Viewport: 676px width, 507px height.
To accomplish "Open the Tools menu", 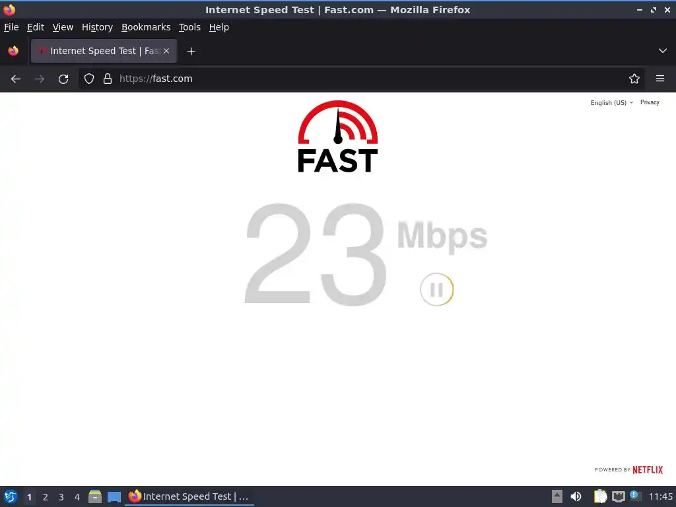I will pos(189,27).
